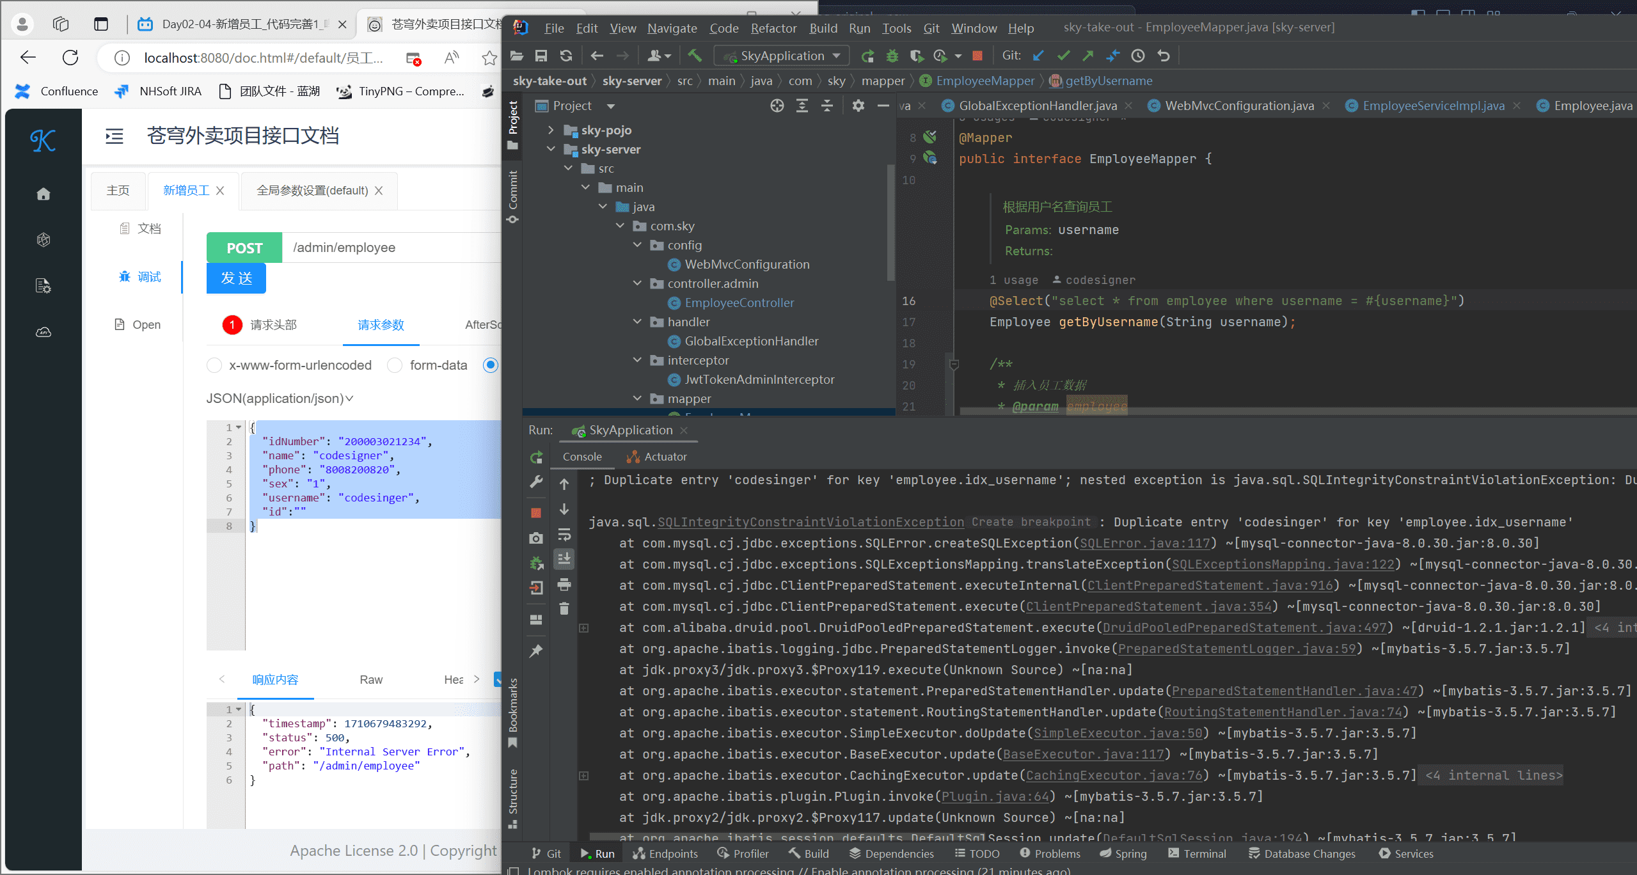1637x875 pixels.
Task: Click Expand All icon in Project panel
Action: pyautogui.click(x=802, y=106)
